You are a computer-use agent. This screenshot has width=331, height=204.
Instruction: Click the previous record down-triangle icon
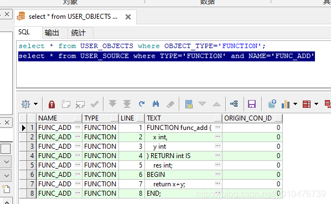tap(202, 104)
